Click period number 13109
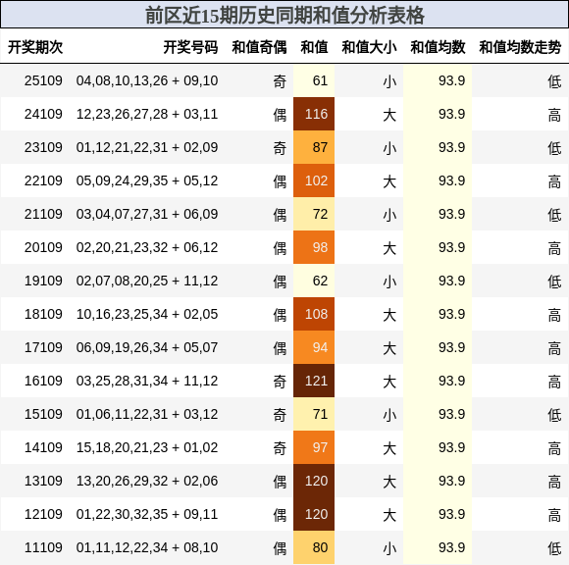 pos(43,482)
